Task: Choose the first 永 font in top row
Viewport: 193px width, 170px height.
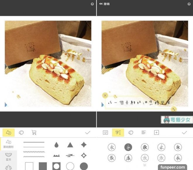Action: [x=112, y=147]
